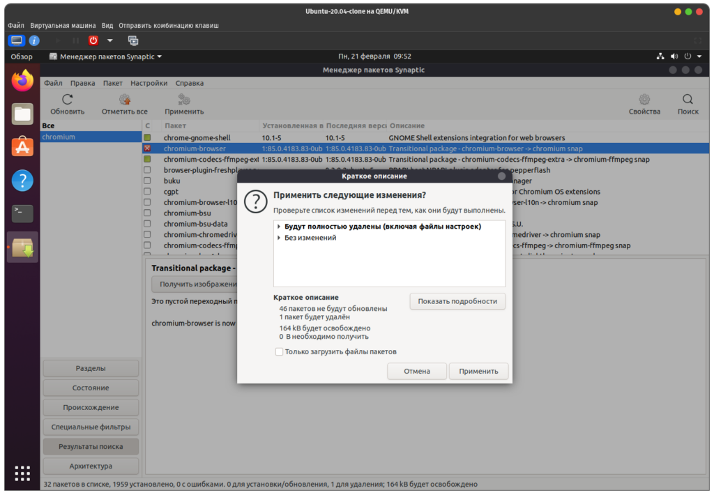Viewport: 714px width, 495px height.
Task: Click the Mark All Upgrades (Отметить все) icon
Action: coord(124,100)
